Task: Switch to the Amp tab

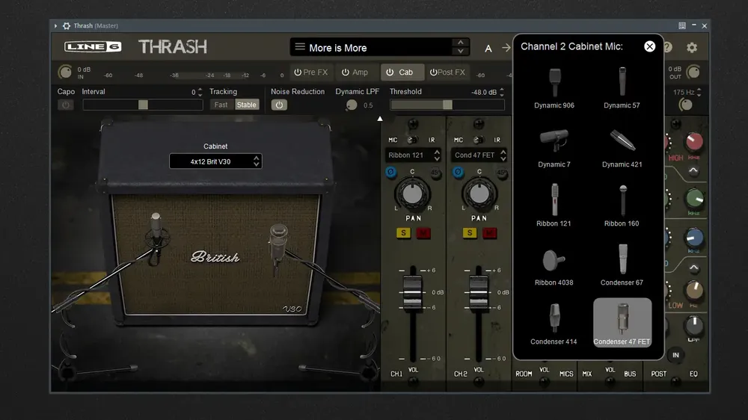Action: 355,72
